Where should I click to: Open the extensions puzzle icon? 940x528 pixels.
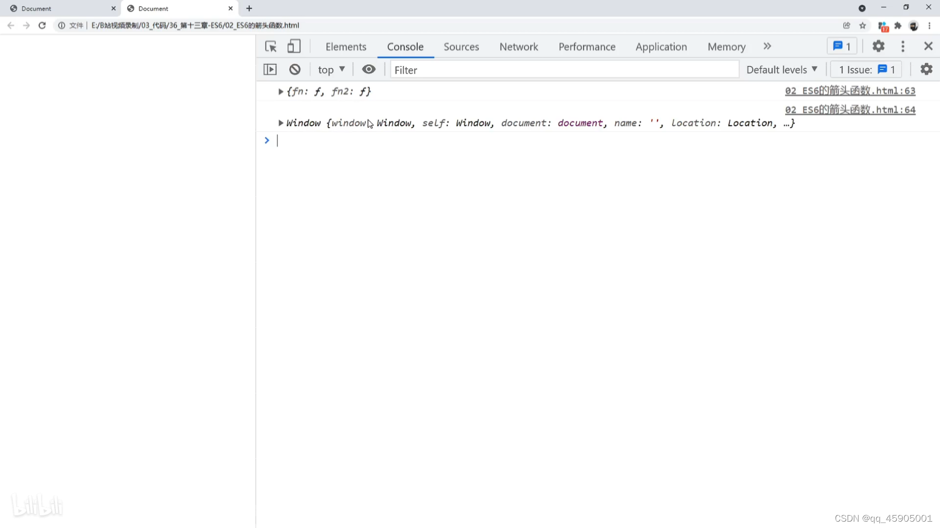pos(898,25)
